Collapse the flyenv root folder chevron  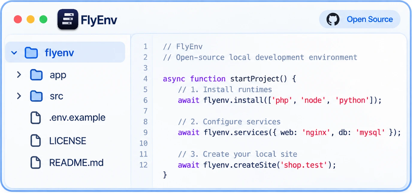14,53
